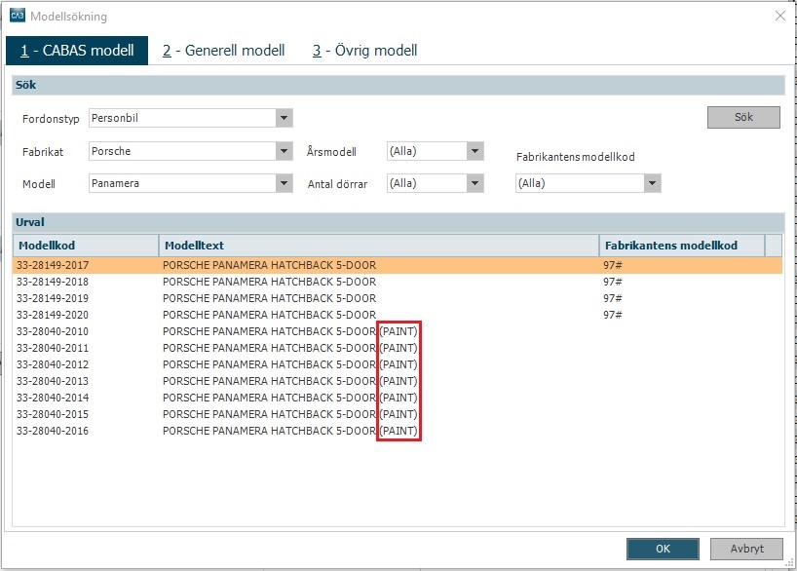Click the model text of row 33-28040-2016
The image size is (797, 571).
(290, 432)
